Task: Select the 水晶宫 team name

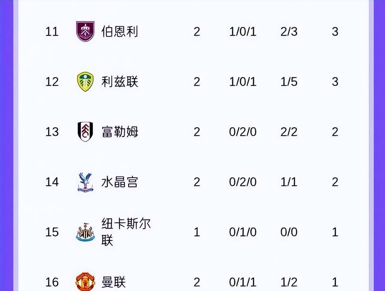Action: (120, 182)
